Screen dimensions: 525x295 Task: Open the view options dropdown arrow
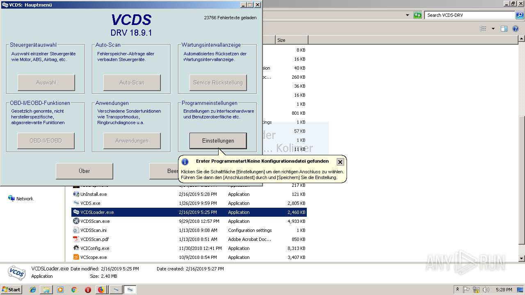tap(493, 29)
